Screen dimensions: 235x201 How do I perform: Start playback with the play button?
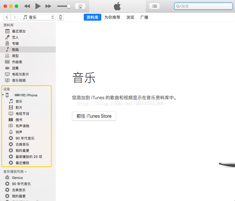pos(38,6)
